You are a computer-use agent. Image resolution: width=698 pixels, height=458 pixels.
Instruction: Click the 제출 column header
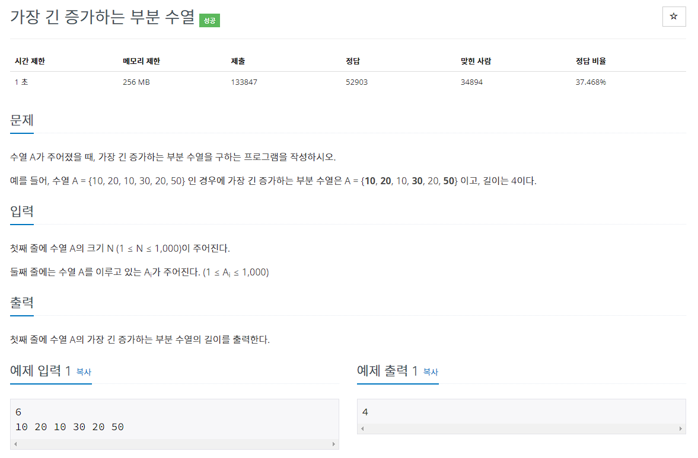[238, 61]
